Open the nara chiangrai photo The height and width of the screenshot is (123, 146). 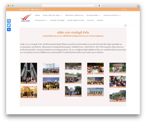[x=73, y=91]
